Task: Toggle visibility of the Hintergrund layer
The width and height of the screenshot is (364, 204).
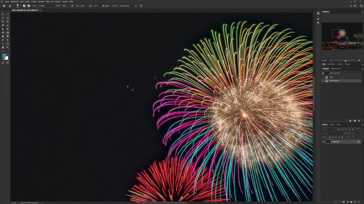Action: click(324, 141)
